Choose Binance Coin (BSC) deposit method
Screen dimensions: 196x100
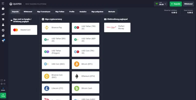pos(56,76)
